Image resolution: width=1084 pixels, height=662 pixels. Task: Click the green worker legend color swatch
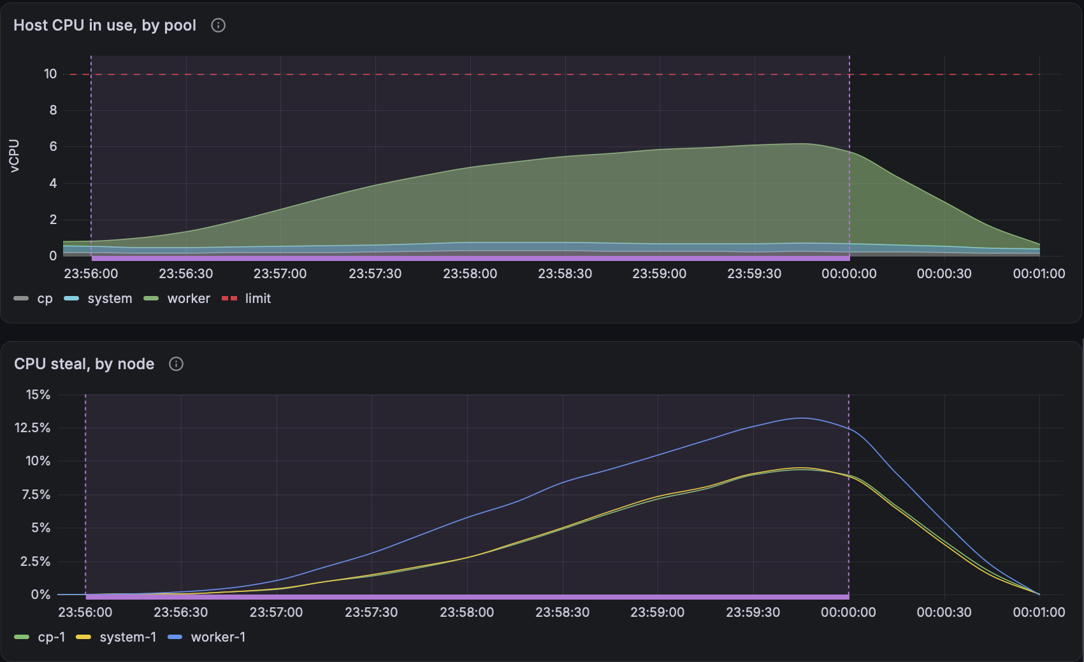(151, 299)
